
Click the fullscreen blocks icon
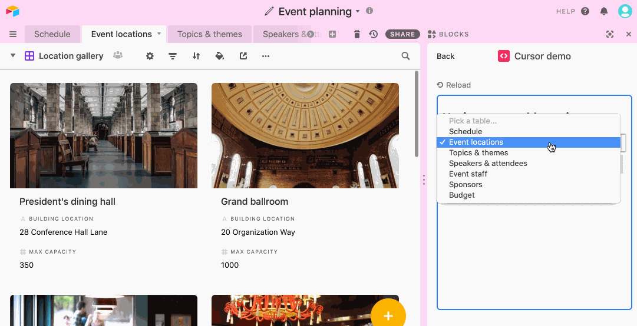pyautogui.click(x=610, y=35)
